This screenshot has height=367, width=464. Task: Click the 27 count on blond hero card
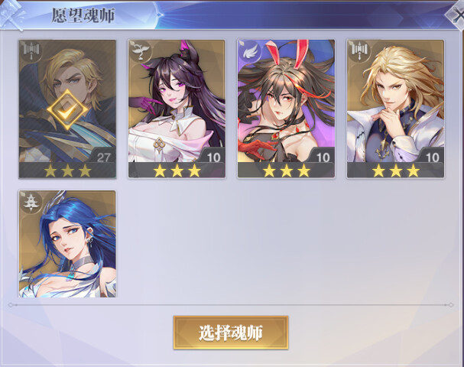(x=103, y=158)
